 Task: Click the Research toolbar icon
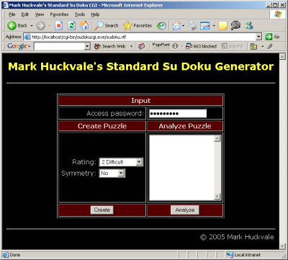click(x=235, y=25)
